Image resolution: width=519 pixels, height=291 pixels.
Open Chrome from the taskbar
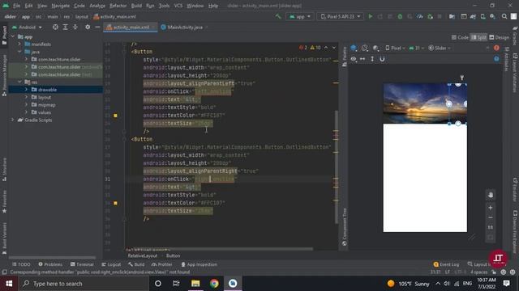pos(214,284)
